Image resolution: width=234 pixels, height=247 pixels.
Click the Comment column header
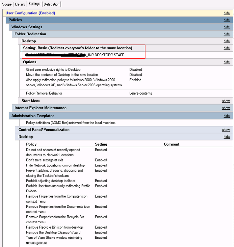point(171,144)
